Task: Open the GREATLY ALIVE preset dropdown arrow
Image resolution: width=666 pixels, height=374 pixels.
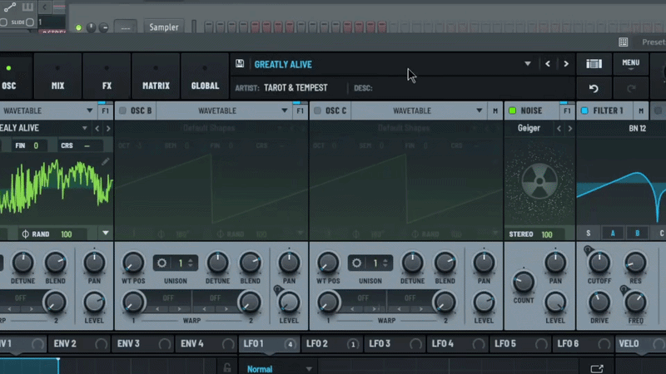Action: (527, 64)
